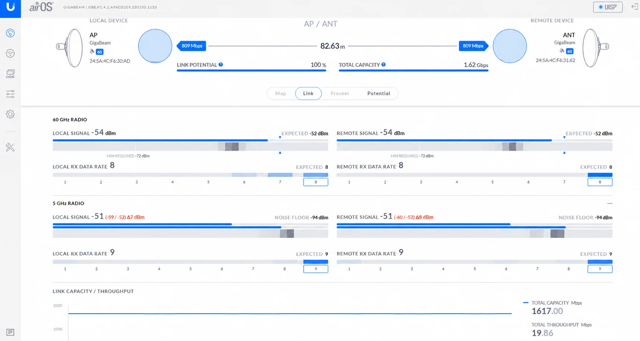640x341 pixels.
Task: Click the capacity line on the chart
Action: pyautogui.click(x=290, y=313)
